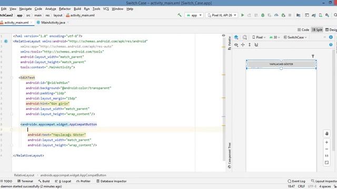Open the Navigate menu
Image resolution: width=337 pixels, height=189 pixels.
(25, 9)
